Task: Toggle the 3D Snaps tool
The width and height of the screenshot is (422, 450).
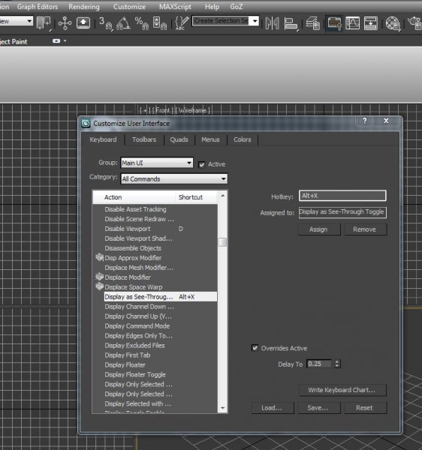Action: point(105,23)
